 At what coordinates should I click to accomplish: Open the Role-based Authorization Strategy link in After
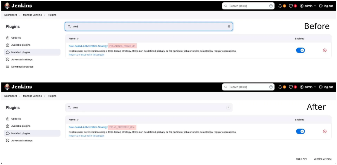click(x=88, y=127)
